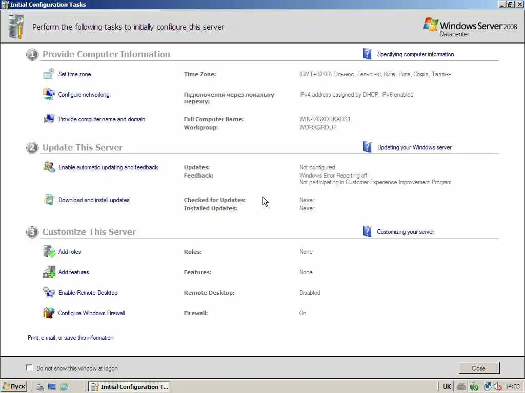The height and width of the screenshot is (393, 525).
Task: Click the keyboard icon in the system tray
Action: (x=461, y=387)
